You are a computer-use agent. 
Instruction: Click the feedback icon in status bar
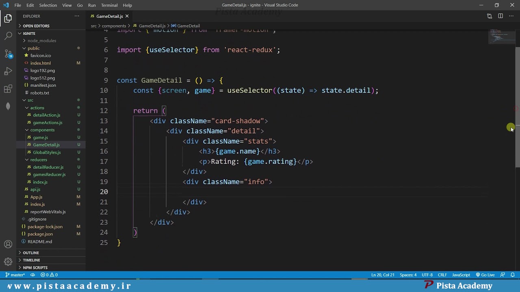click(503, 275)
